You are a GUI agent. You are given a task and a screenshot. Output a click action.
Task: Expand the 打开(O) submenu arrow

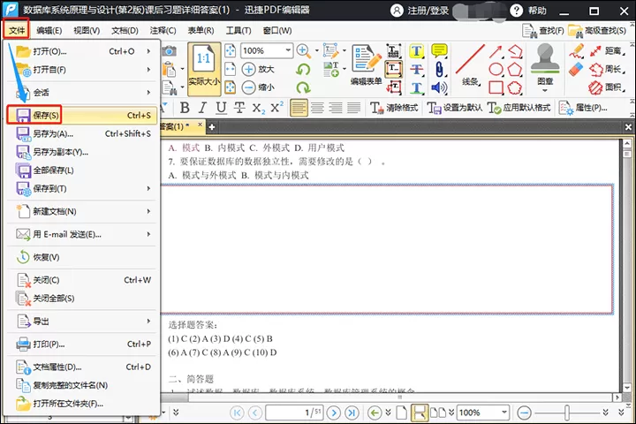pos(149,51)
